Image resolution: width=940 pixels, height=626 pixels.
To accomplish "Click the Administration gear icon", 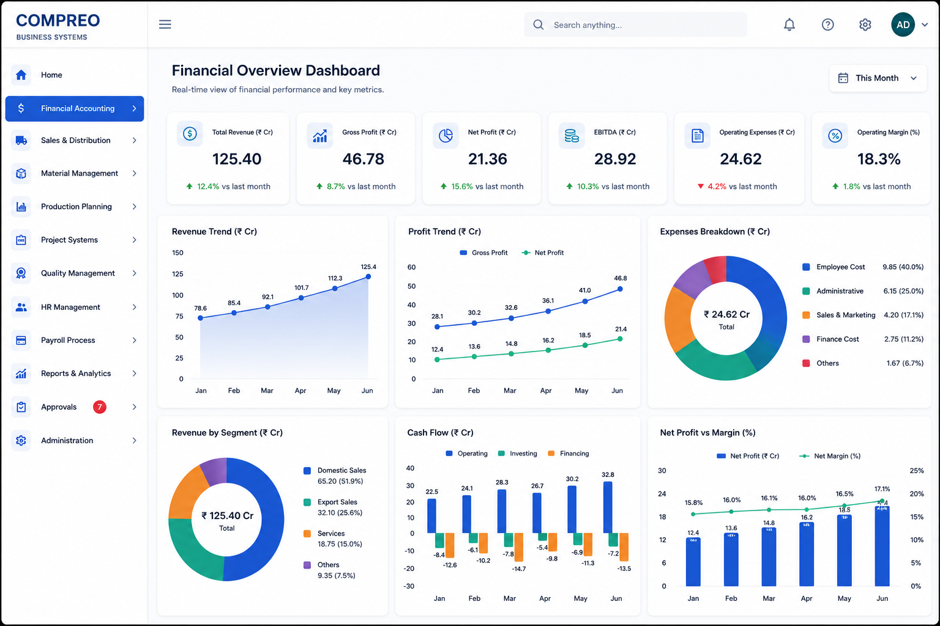I will (21, 440).
